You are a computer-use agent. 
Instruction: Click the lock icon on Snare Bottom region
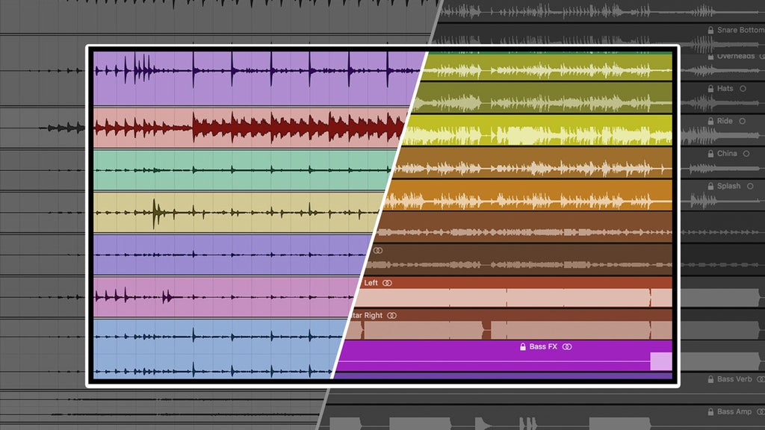[710, 30]
